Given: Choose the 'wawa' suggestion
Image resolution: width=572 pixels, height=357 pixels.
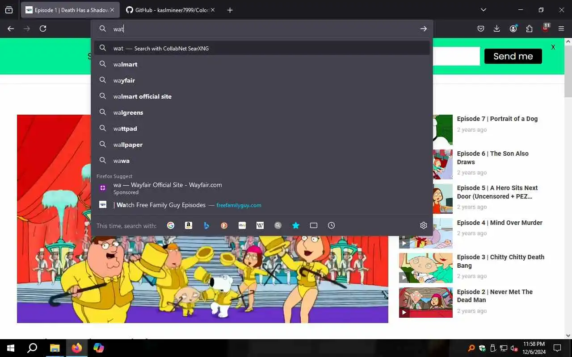Looking at the screenshot, I should [x=262, y=161].
